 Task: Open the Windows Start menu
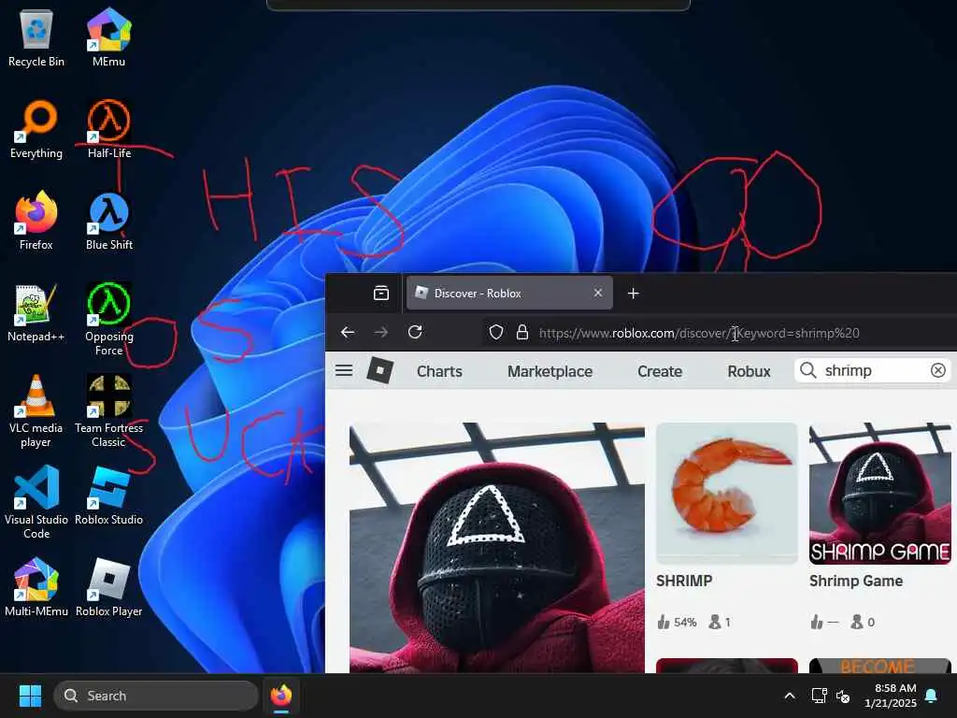pos(30,696)
